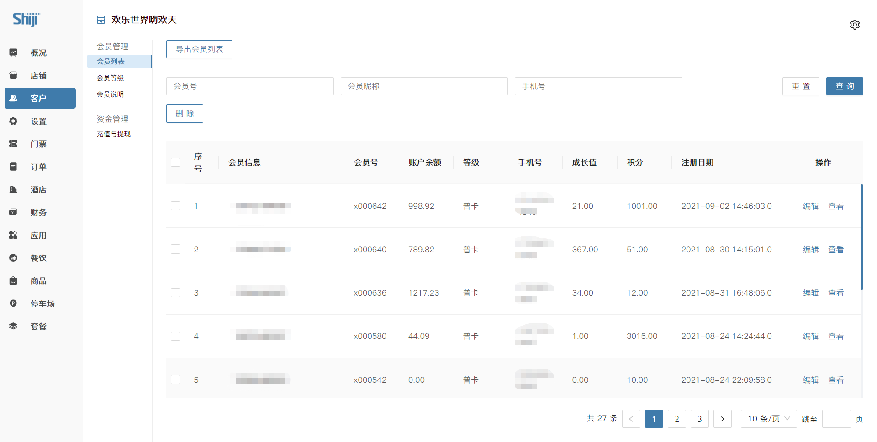Click 查看 for member x000580
877x442 pixels.
[836, 336]
